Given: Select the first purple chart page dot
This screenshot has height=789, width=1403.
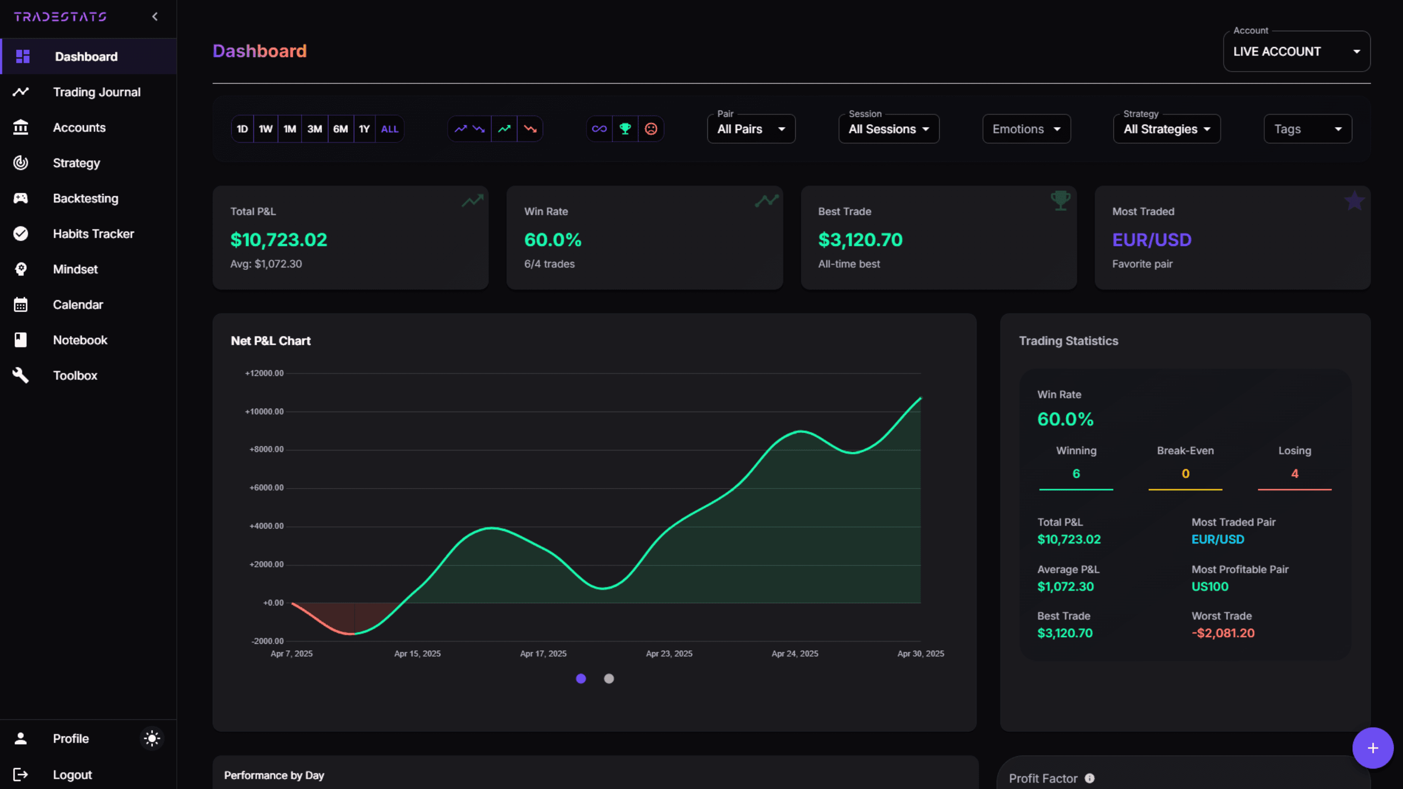Looking at the screenshot, I should pyautogui.click(x=581, y=678).
